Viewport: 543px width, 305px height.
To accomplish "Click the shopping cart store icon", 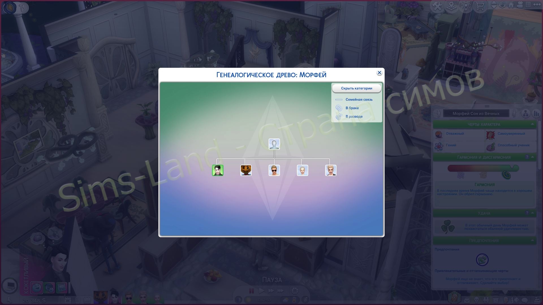I will (x=480, y=6).
